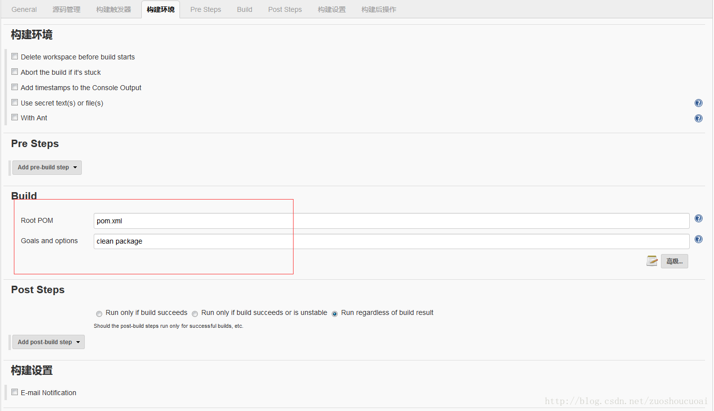The height and width of the screenshot is (411, 714).
Task: Enable Delete workspace before build starts
Action: coord(15,56)
